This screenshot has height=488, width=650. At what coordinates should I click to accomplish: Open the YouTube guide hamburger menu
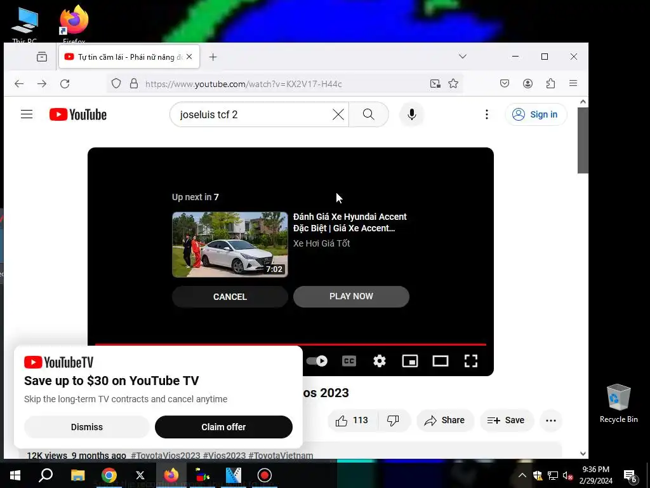pyautogui.click(x=27, y=114)
